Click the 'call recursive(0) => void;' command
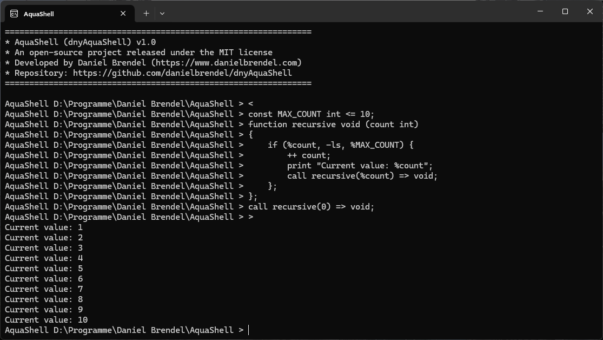The image size is (603, 340). click(311, 207)
